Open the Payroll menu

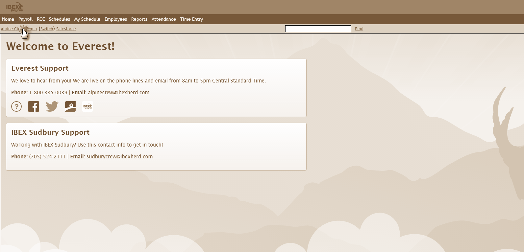point(25,19)
